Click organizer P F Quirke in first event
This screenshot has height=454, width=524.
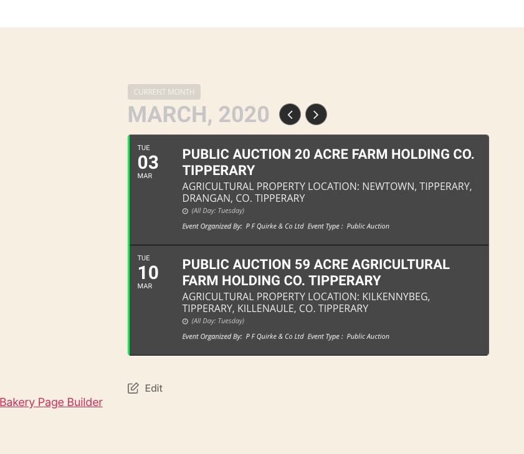pyautogui.click(x=274, y=226)
